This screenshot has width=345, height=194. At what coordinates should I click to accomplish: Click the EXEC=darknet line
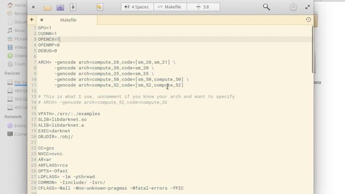click(x=54, y=131)
